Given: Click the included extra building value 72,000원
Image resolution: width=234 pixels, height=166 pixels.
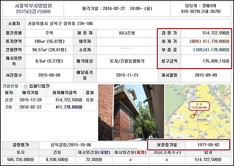Looking at the screenshot, I should pyautogui.click(x=94, y=160).
